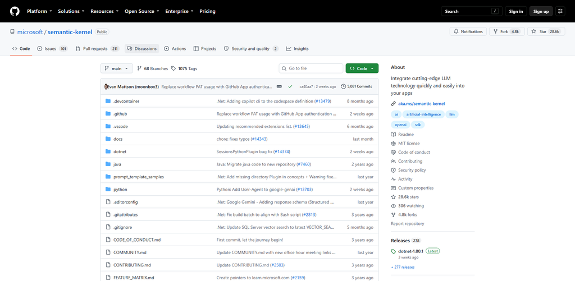Screen dimensions: 575x281
Task: Click the dotnet-1.80.1 release tag icon
Action: pos(394,252)
